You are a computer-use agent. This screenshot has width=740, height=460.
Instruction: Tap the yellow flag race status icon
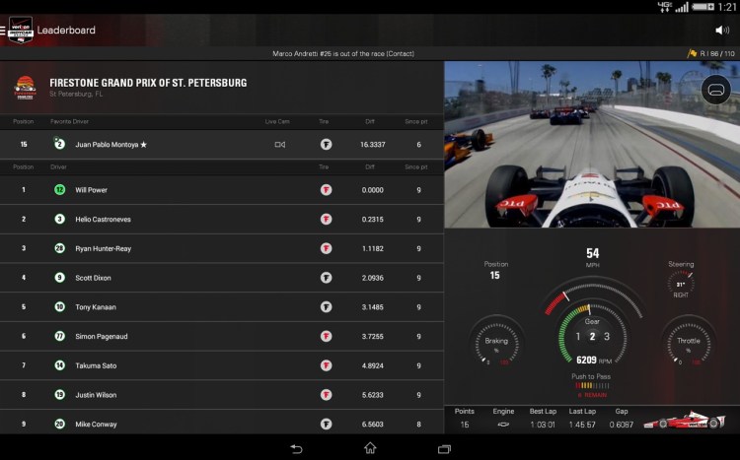pyautogui.click(x=692, y=54)
